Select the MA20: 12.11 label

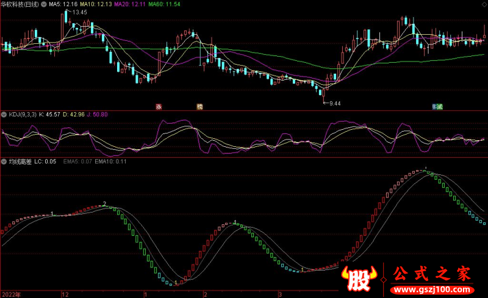pos(130,4)
